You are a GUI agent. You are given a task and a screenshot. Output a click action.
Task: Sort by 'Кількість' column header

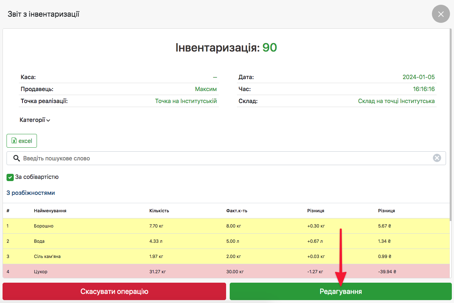159,210
